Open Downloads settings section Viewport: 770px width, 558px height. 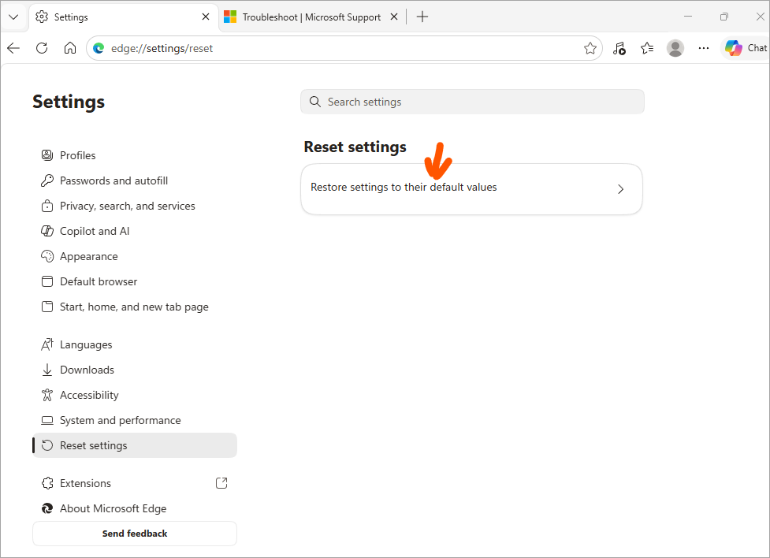click(x=135, y=370)
